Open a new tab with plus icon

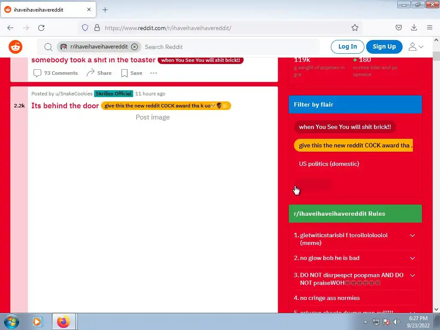[x=105, y=10]
